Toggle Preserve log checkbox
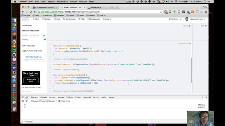Screen dimensions: 225x126 (x=59, y=101)
